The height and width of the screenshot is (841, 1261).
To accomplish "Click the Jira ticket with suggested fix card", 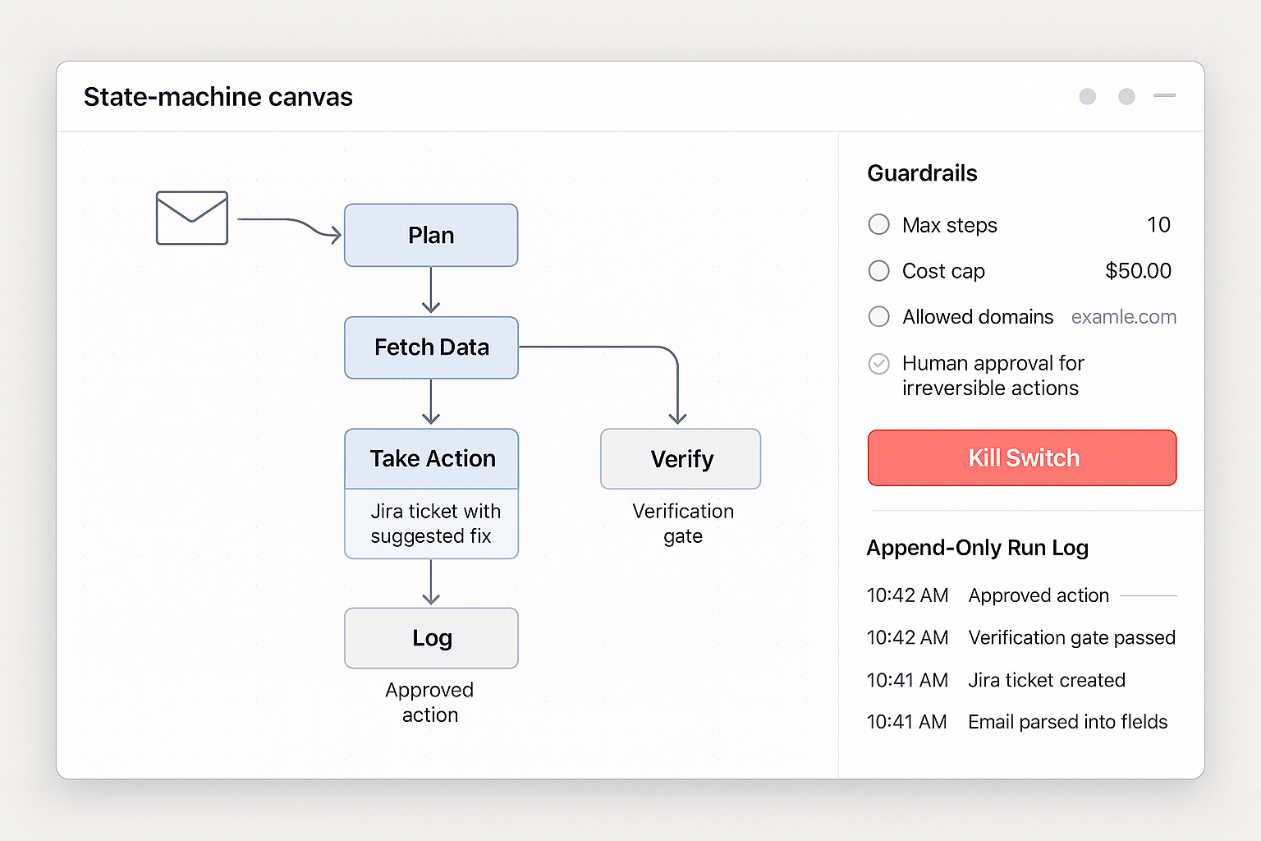I will point(431,524).
